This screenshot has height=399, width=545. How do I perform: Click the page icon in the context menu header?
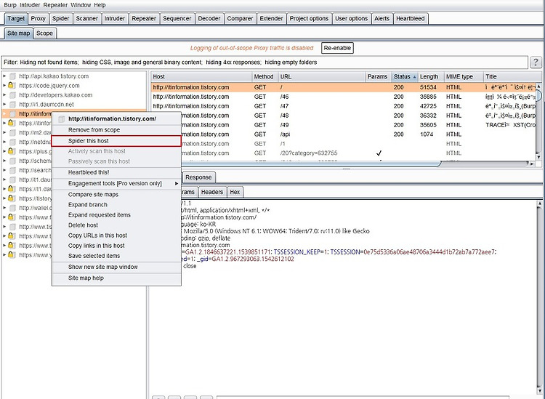pyautogui.click(x=61, y=119)
